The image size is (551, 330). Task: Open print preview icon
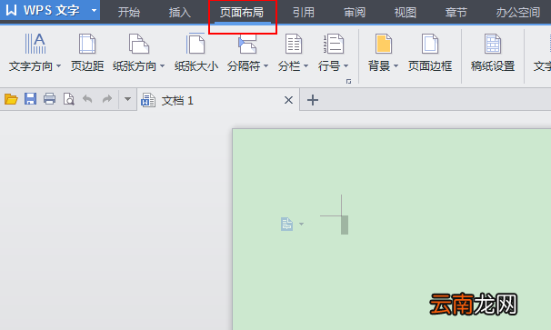[68, 99]
